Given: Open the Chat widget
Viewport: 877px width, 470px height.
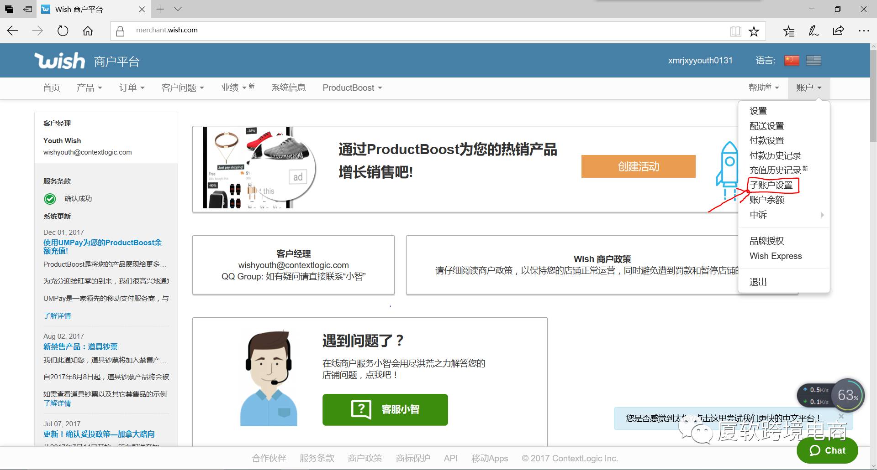Looking at the screenshot, I should click(827, 450).
